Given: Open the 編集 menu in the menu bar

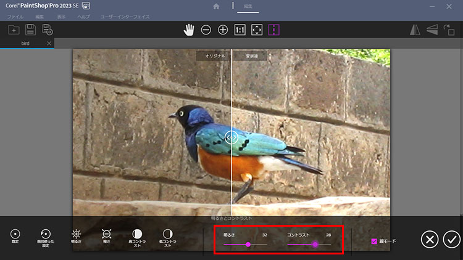Looking at the screenshot, I should (40, 17).
